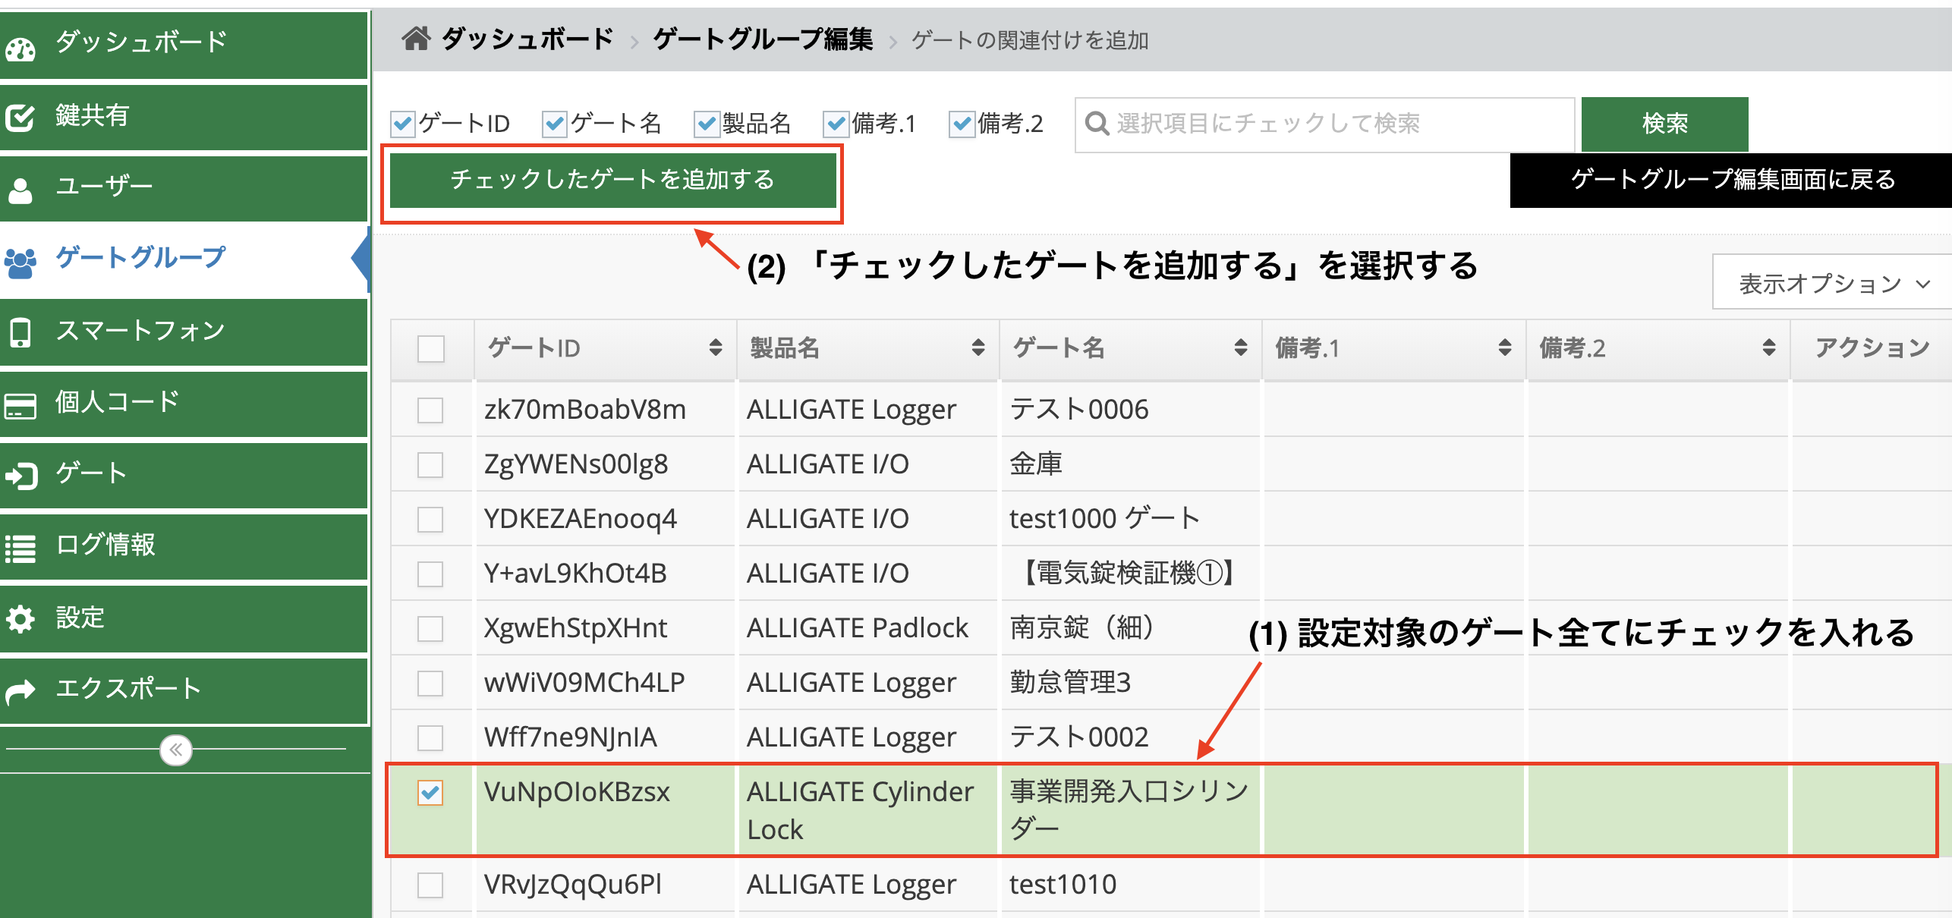Screen dimensions: 1952x918
Task: Select ゲートグループ in sidebar
Action: [184, 259]
